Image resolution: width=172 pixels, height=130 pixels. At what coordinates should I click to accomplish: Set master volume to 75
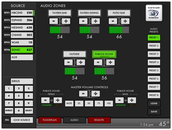(x=99, y=104)
